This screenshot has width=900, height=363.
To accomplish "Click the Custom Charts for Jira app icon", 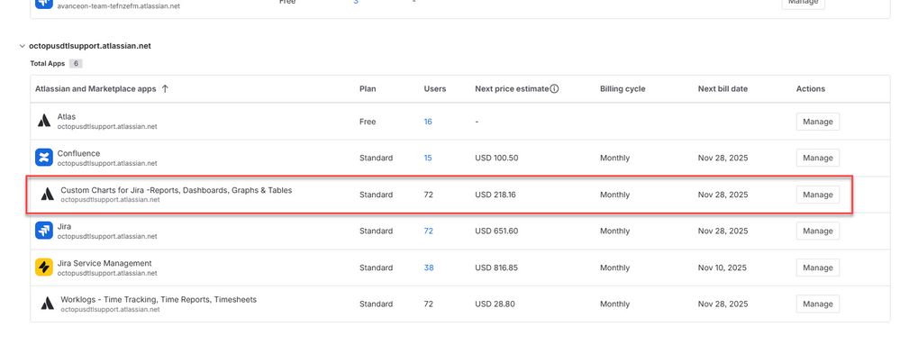I will point(47,195).
